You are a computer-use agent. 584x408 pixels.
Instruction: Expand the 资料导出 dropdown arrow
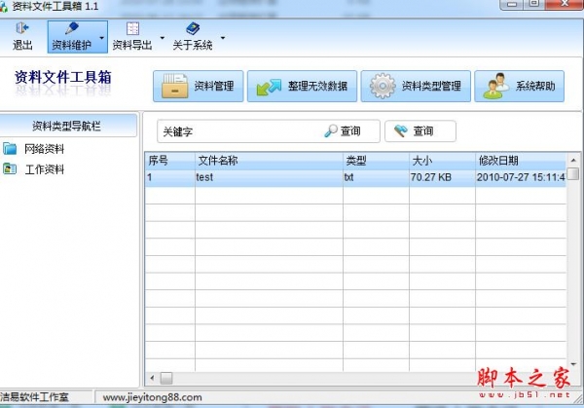pyautogui.click(x=162, y=38)
